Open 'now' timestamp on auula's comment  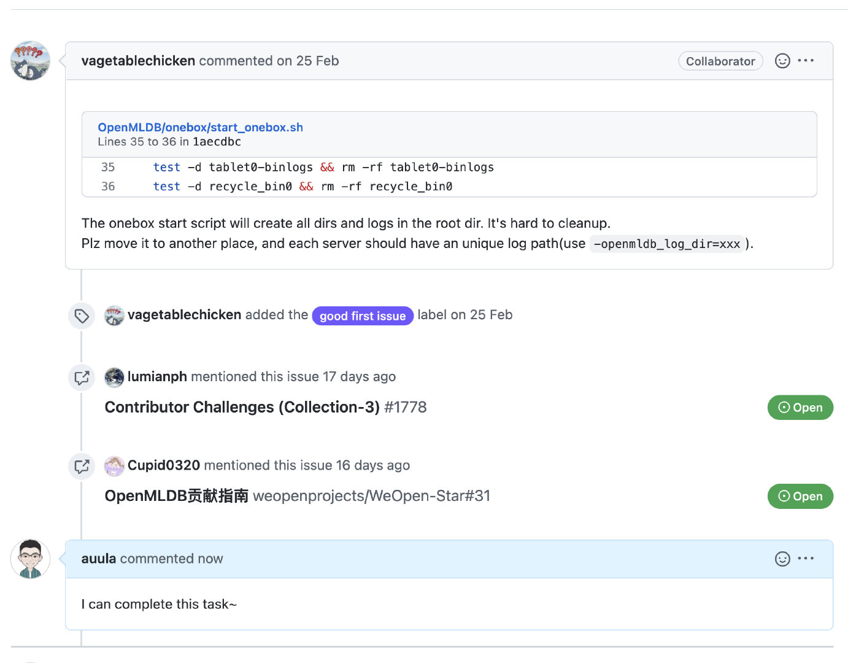[x=210, y=559]
